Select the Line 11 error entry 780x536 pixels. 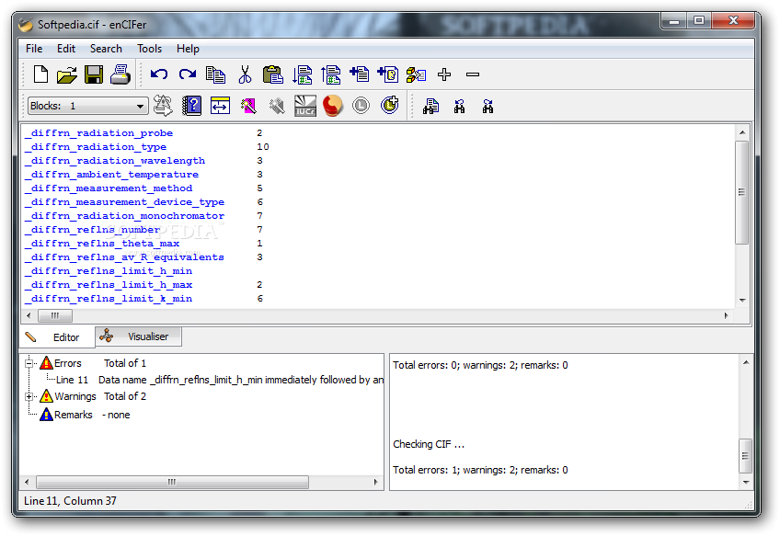tap(219, 380)
